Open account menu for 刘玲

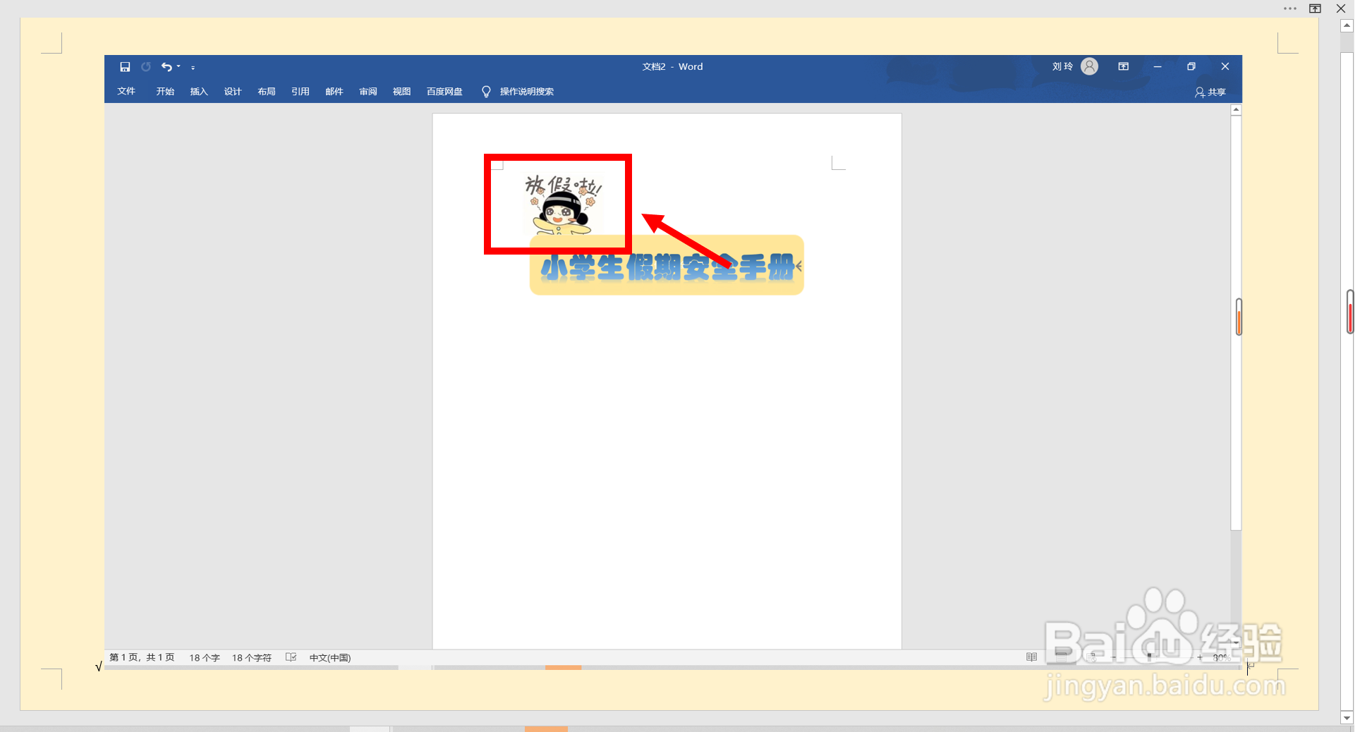point(1062,66)
